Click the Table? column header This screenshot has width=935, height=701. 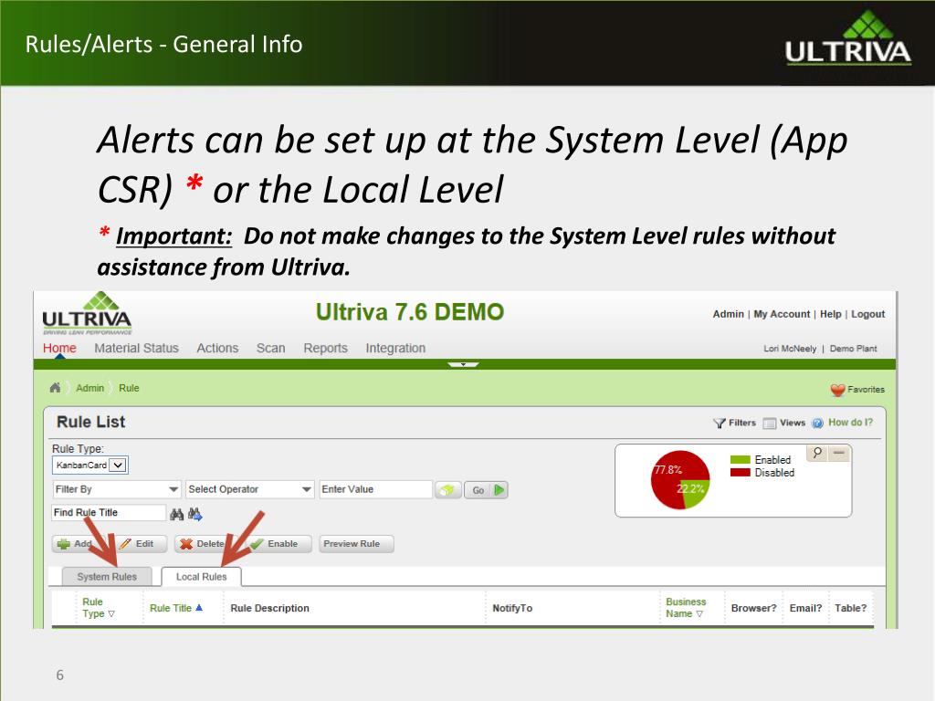(x=850, y=608)
